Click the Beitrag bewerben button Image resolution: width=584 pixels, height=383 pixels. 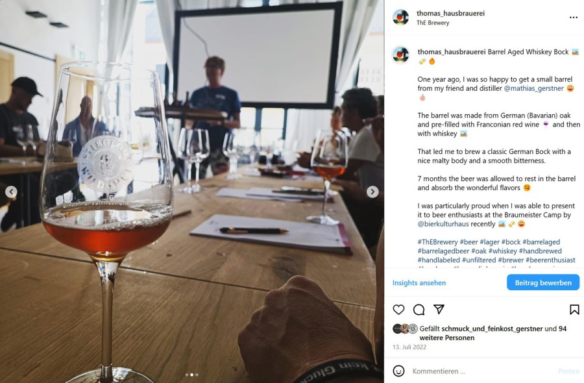point(543,282)
